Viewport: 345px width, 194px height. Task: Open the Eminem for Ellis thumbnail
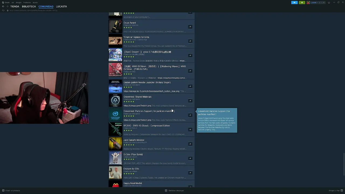(x=115, y=173)
